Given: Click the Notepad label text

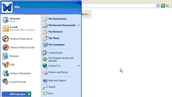Looking at the screenshot, I should point(14,56).
